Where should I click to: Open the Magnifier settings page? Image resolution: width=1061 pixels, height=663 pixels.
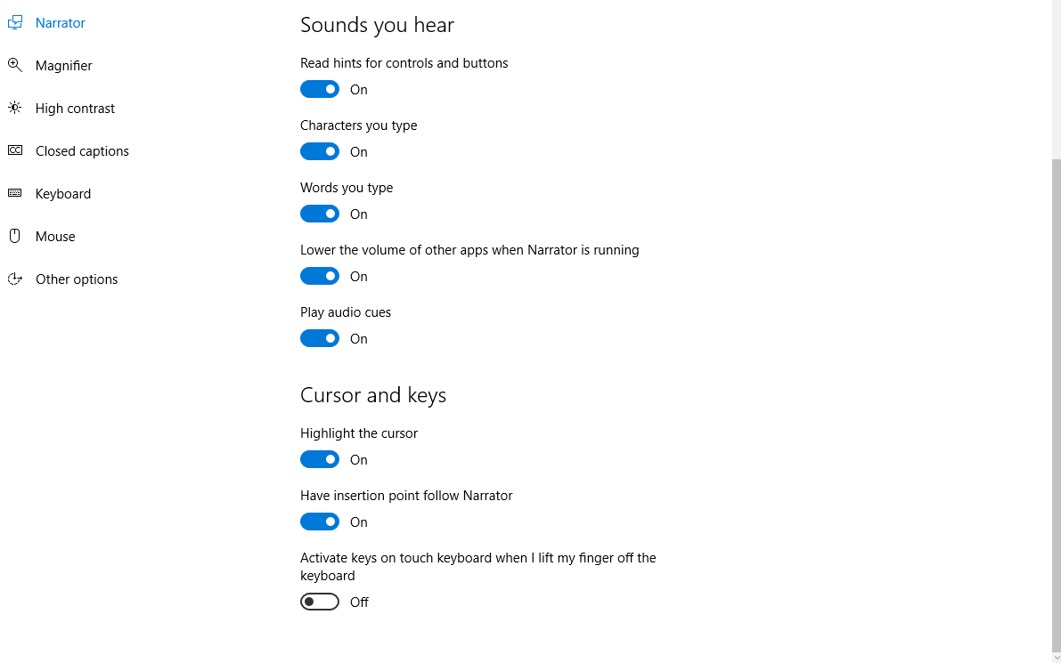click(64, 66)
